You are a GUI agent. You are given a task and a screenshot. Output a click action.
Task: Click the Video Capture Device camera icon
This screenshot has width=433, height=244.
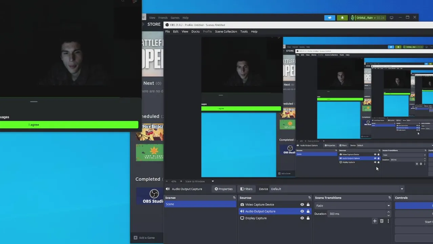[242, 205]
